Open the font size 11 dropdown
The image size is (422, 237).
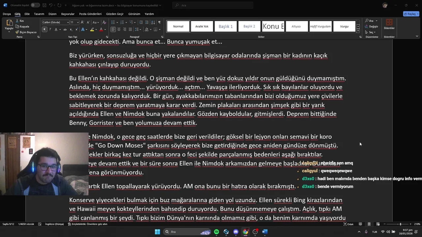coord(78,22)
